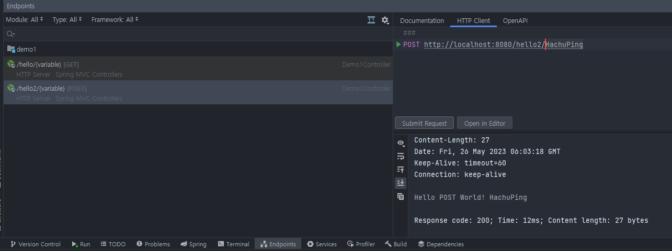The image size is (672, 251).
Task: Open the Endpoints settings gear
Action: coord(385,20)
